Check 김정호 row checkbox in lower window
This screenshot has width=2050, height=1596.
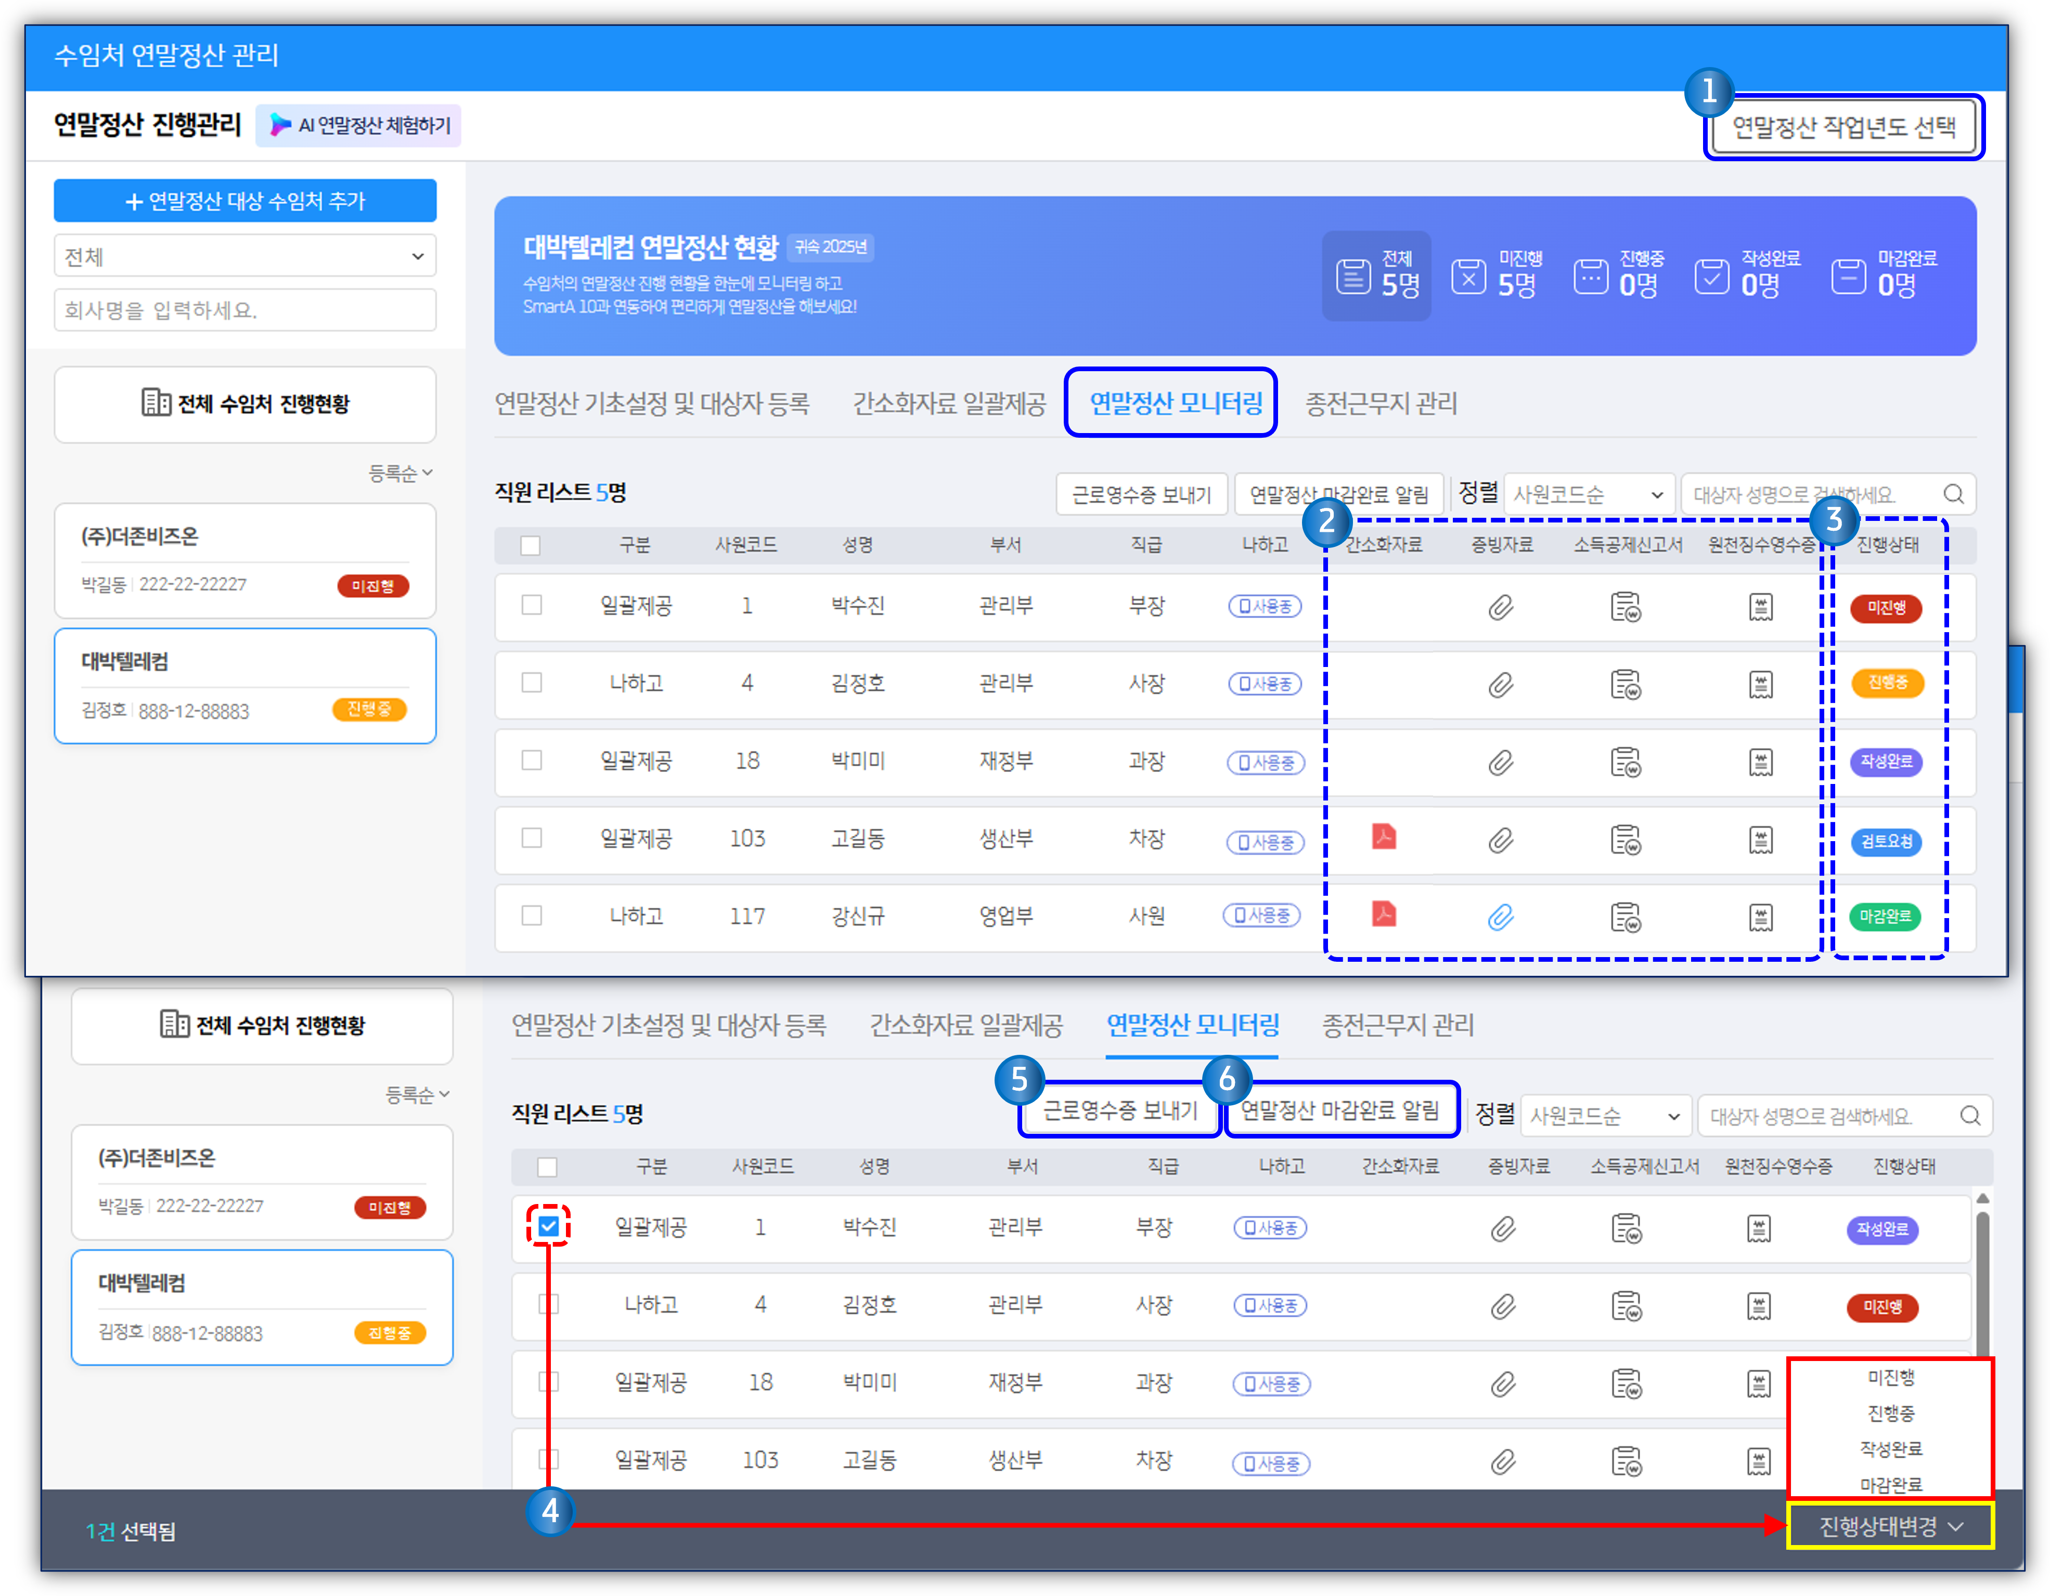click(x=549, y=1303)
